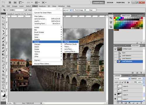146x105 pixels.
Task: Select the Layer 4 thumbnail
Action: [x=120, y=95]
